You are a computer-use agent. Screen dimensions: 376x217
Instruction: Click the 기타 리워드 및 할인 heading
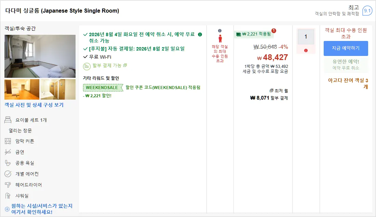click(101, 78)
